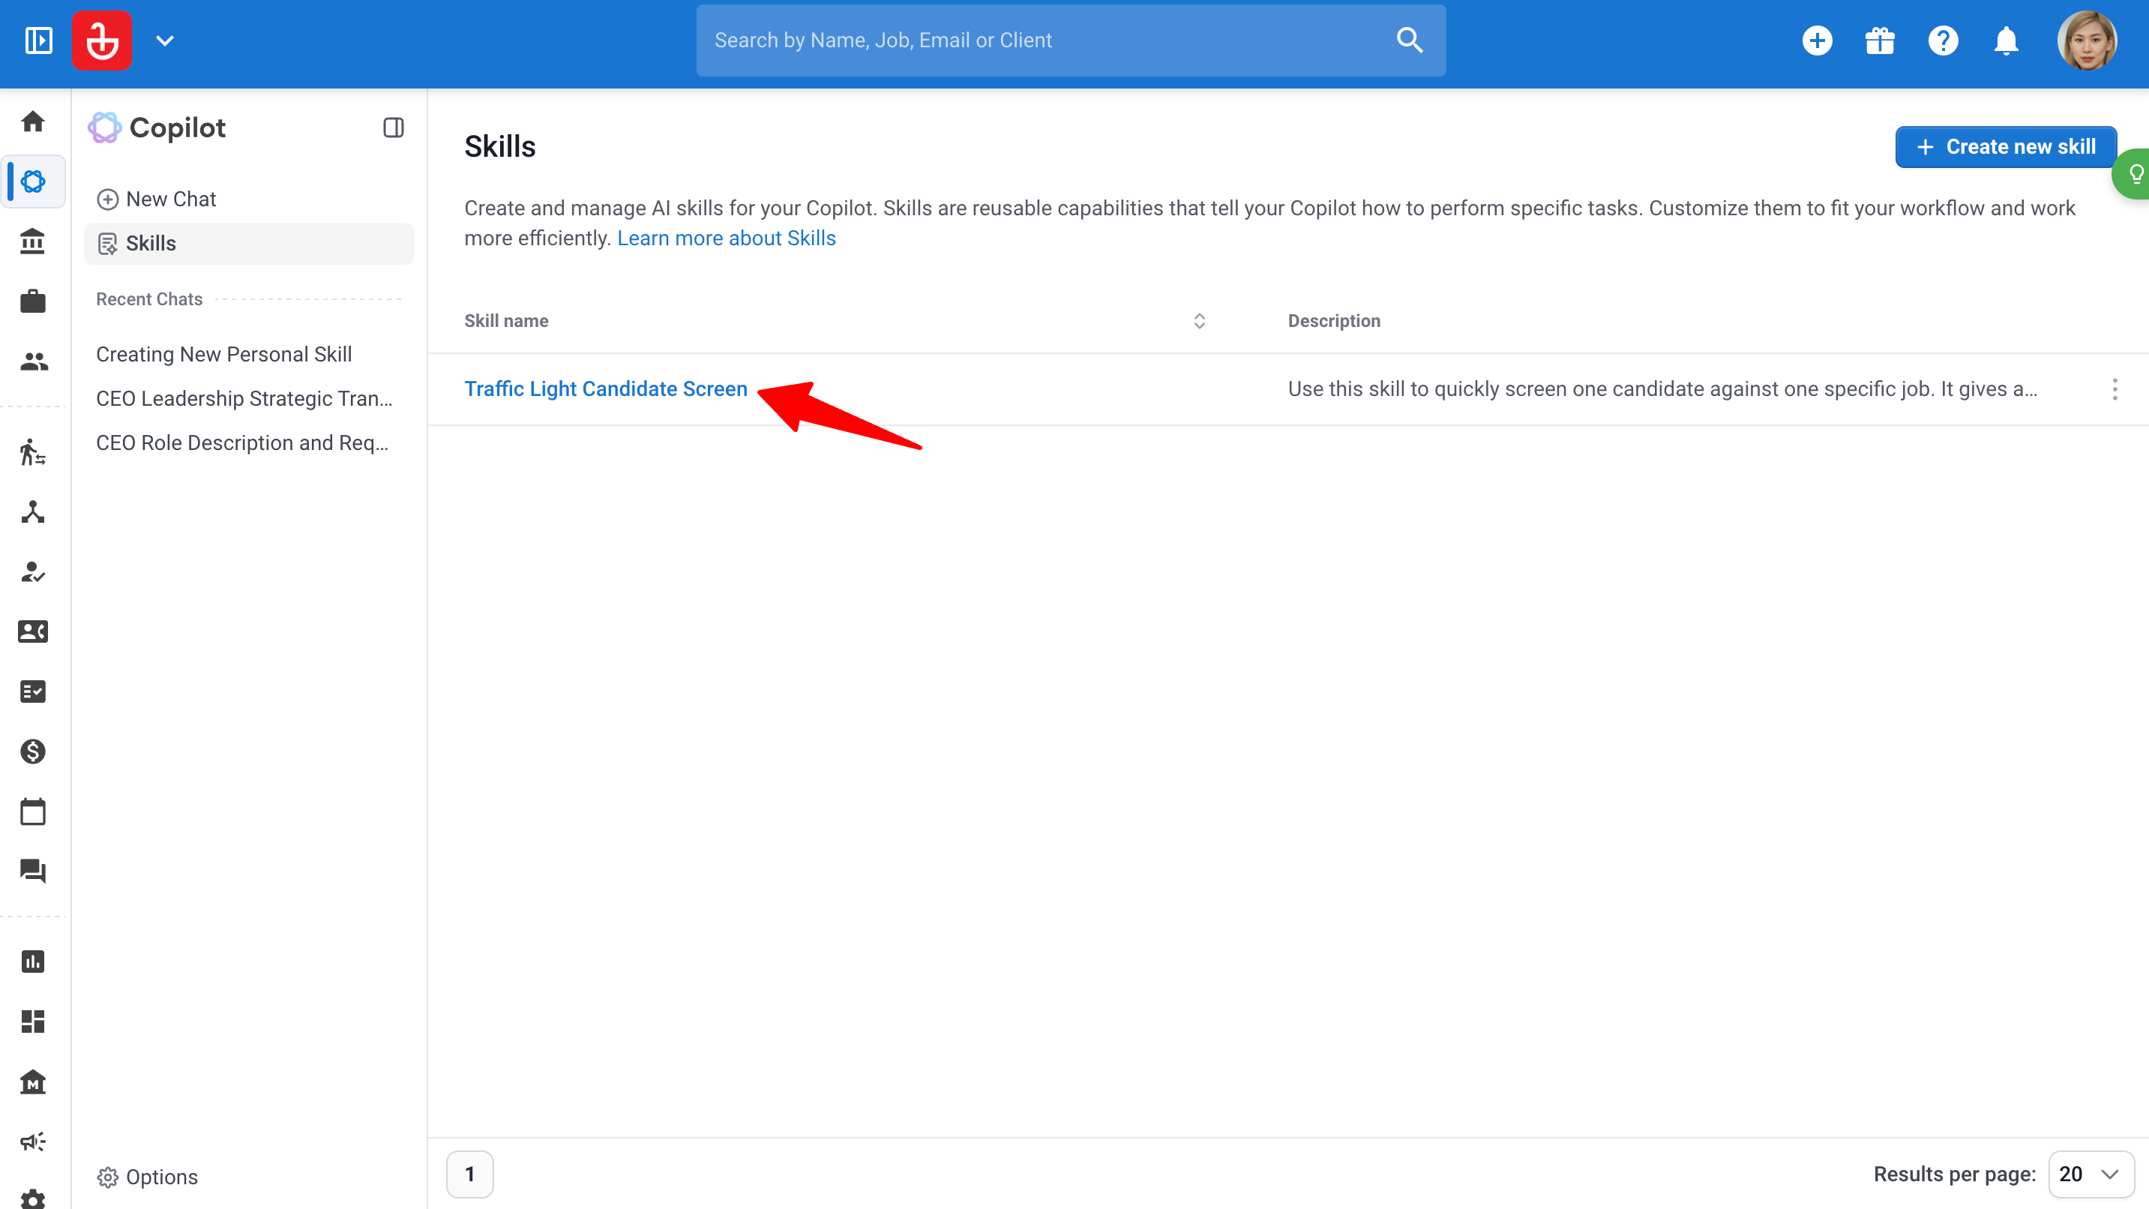Collapse the Copilot panel
The height and width of the screenshot is (1209, 2149).
393,127
